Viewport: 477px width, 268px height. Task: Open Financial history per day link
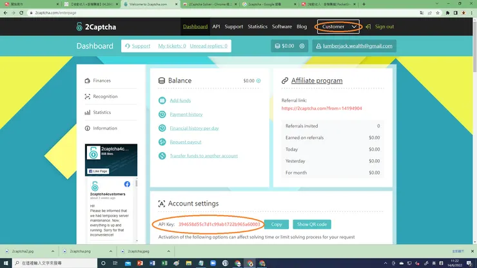coord(194,128)
